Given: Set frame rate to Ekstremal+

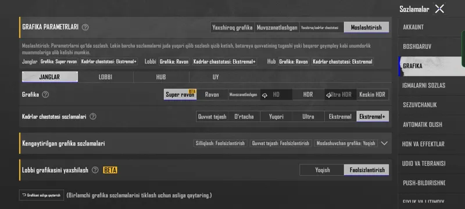Looking at the screenshot, I should [x=373, y=117].
